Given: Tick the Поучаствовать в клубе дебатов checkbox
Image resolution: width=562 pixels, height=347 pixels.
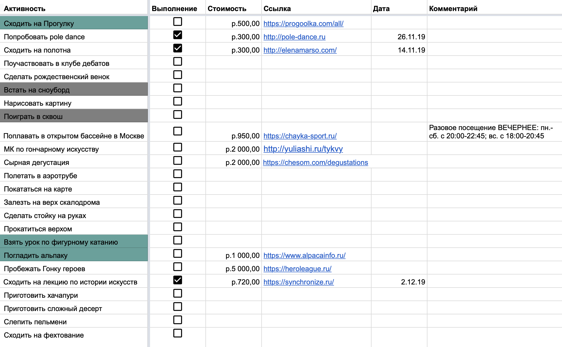Looking at the screenshot, I should pyautogui.click(x=177, y=61).
